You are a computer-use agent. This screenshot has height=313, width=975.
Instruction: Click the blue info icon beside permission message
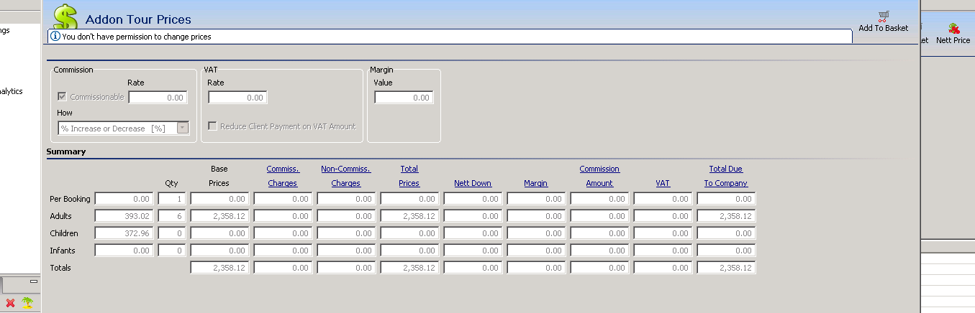tap(55, 36)
